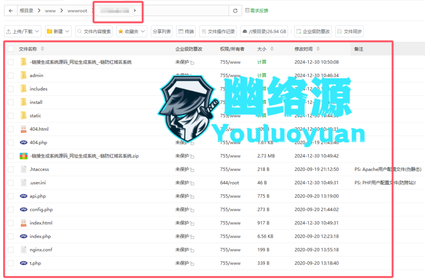Expand chevron after blurred path segment

click(135, 10)
